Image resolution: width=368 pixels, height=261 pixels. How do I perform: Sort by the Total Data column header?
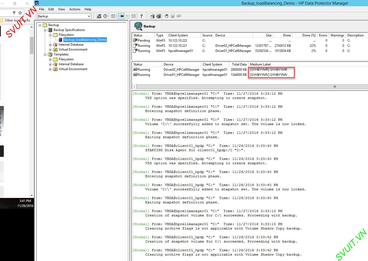click(x=238, y=64)
